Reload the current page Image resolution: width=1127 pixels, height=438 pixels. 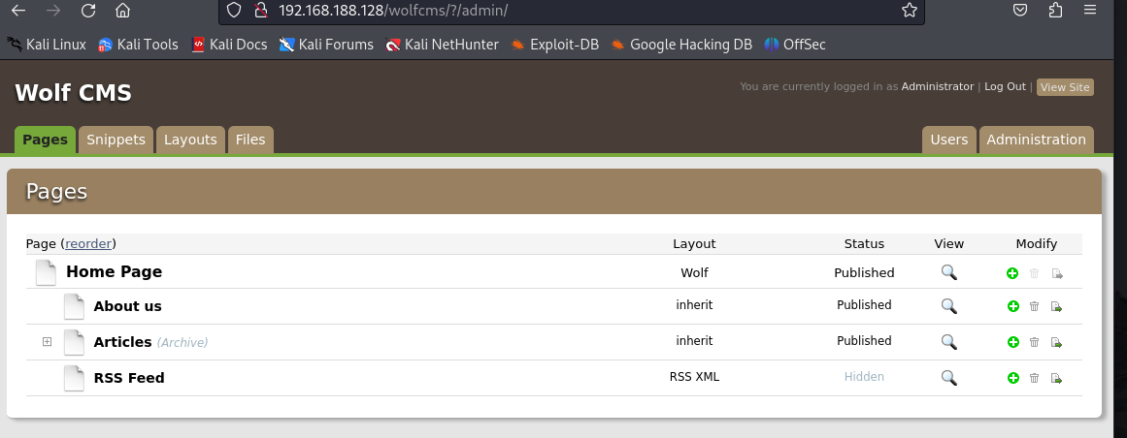coord(87,10)
